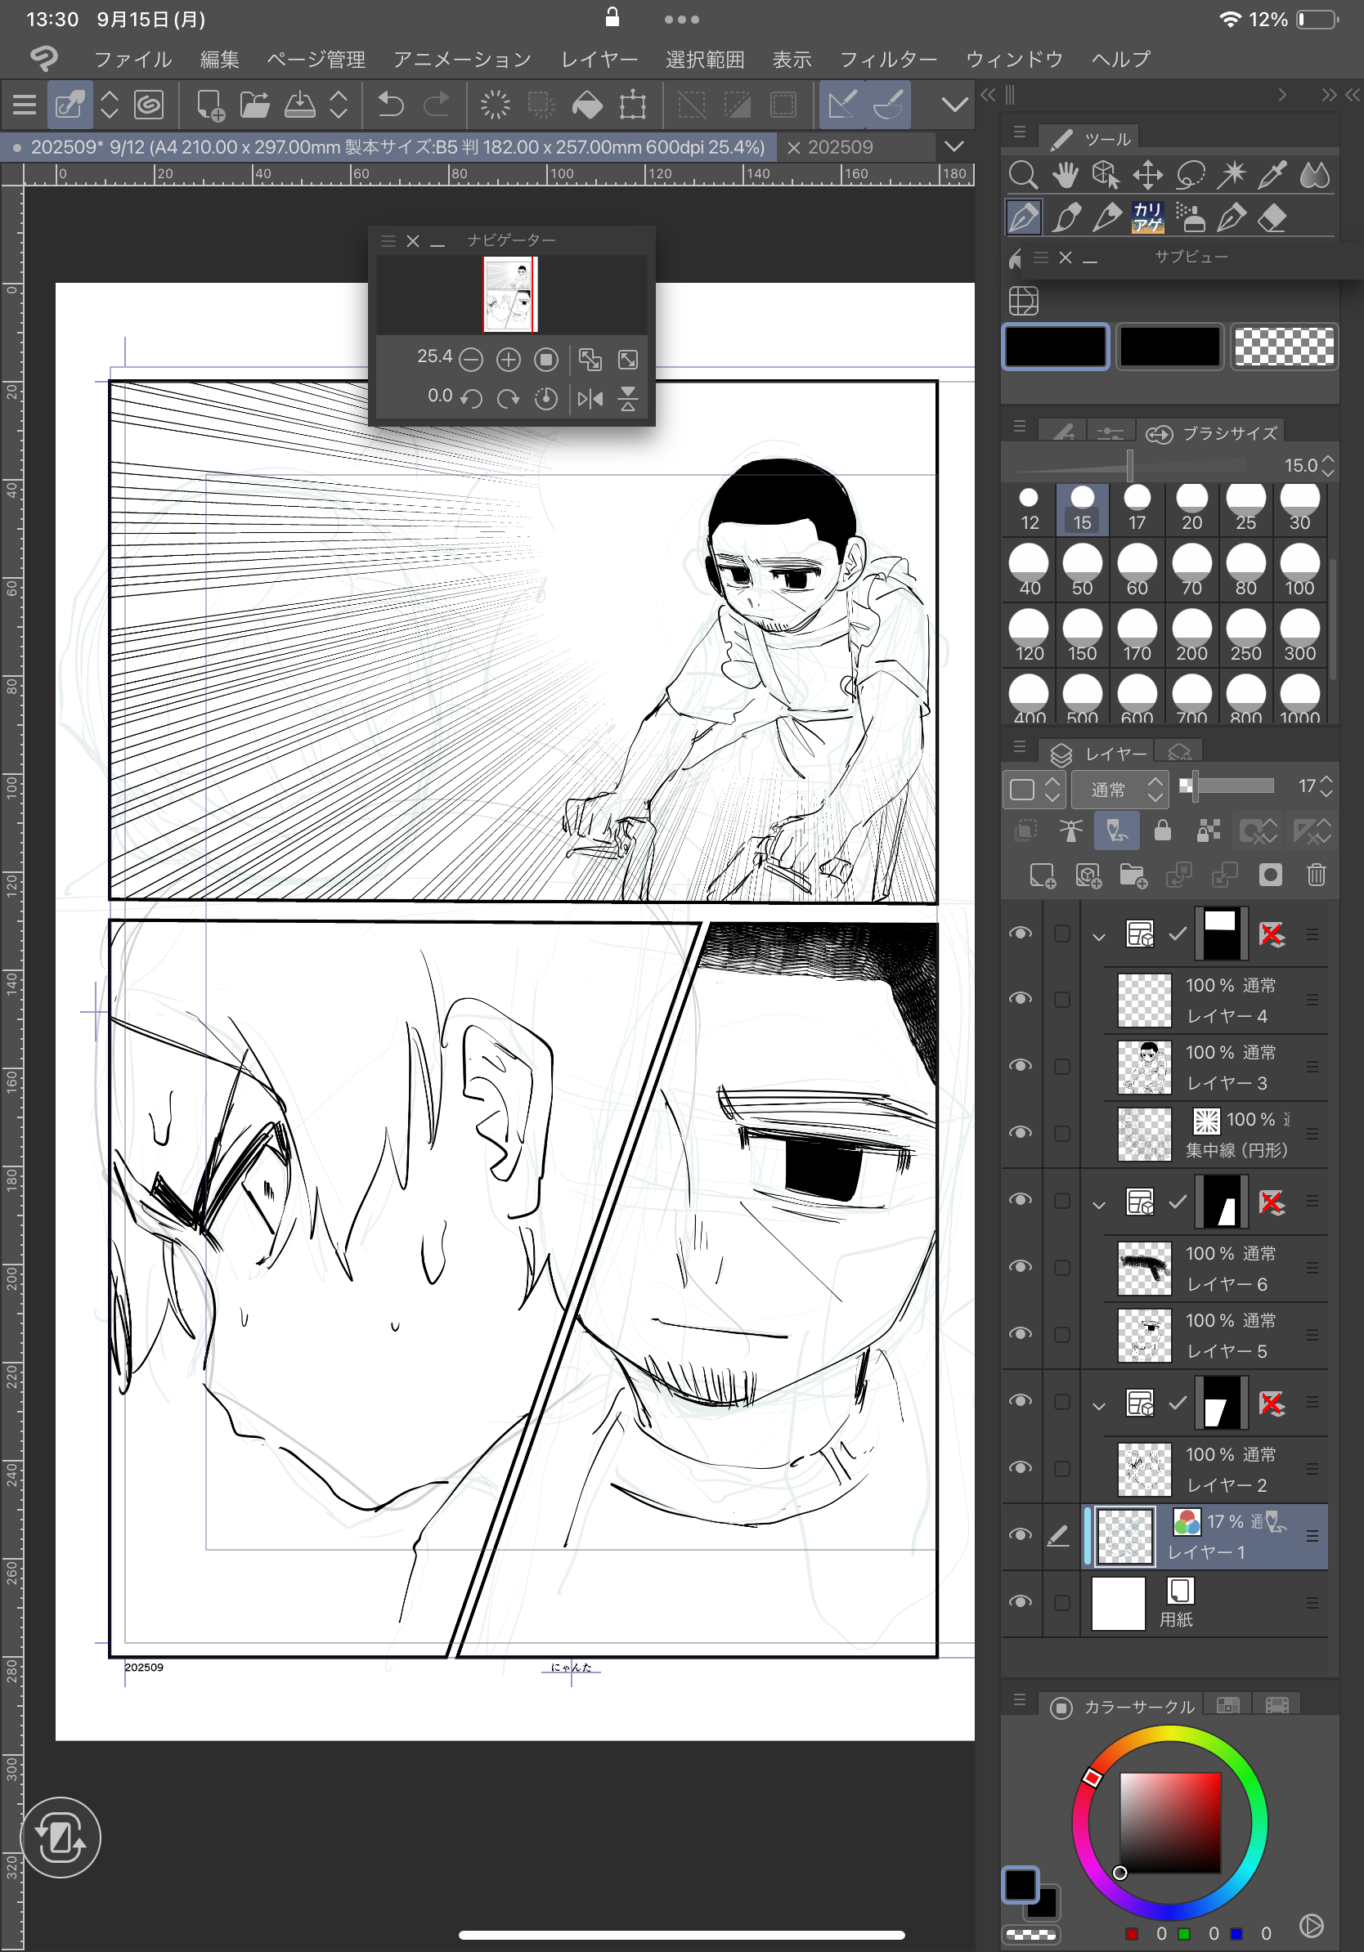Select the Magnifier zoom tool

1022,176
